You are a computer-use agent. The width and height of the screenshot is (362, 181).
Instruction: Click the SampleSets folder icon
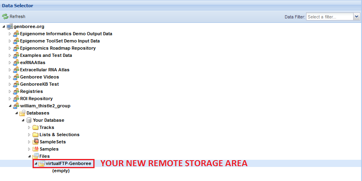pos(35,142)
